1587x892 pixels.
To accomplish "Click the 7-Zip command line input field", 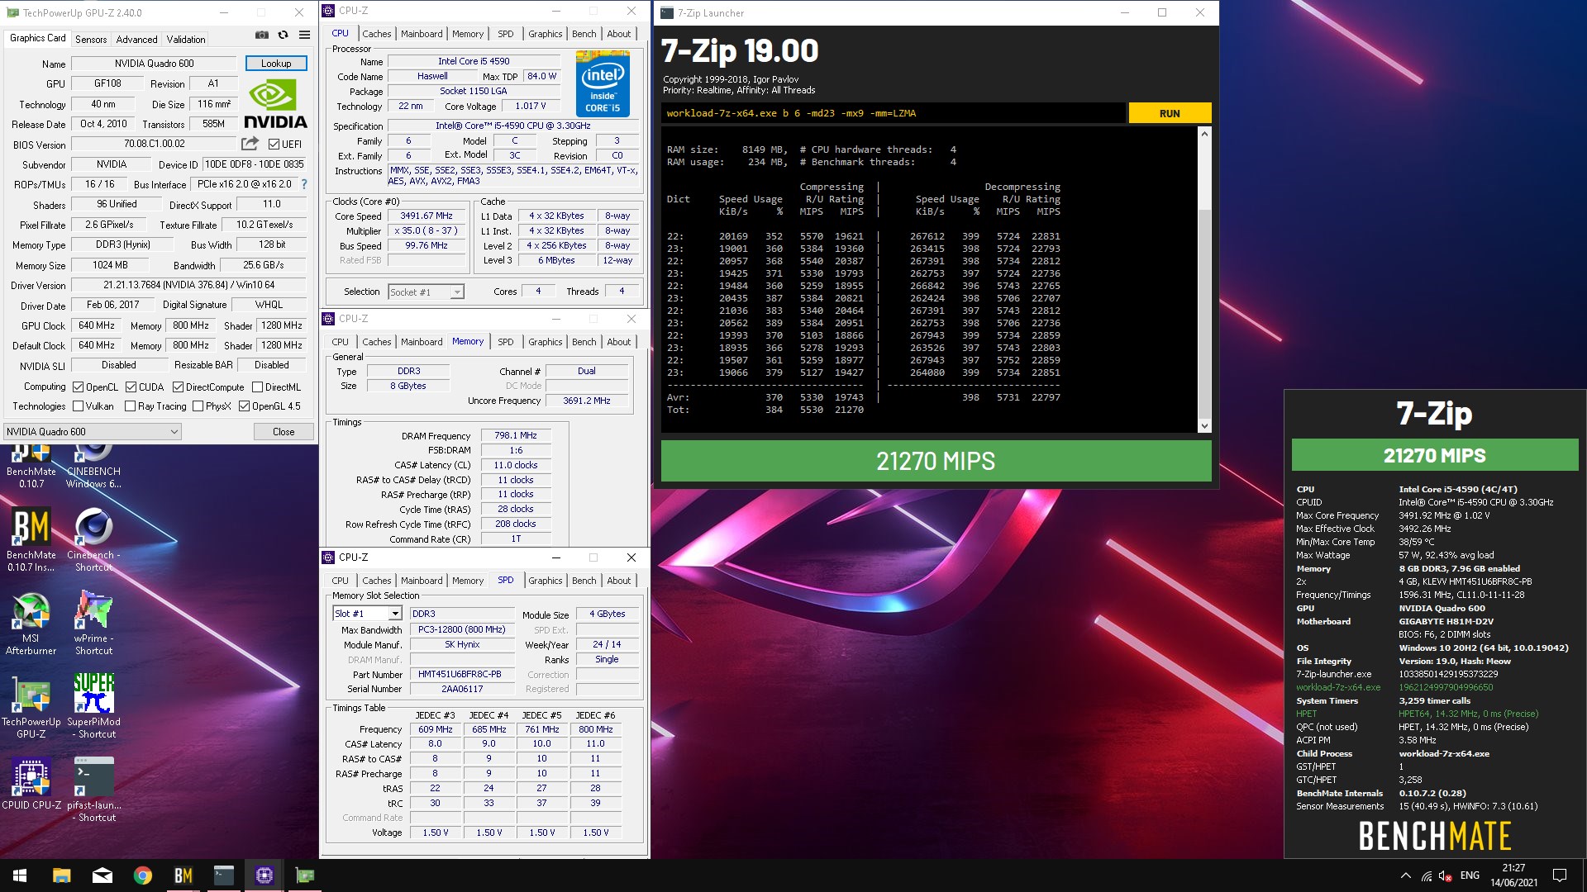I will pyautogui.click(x=893, y=113).
